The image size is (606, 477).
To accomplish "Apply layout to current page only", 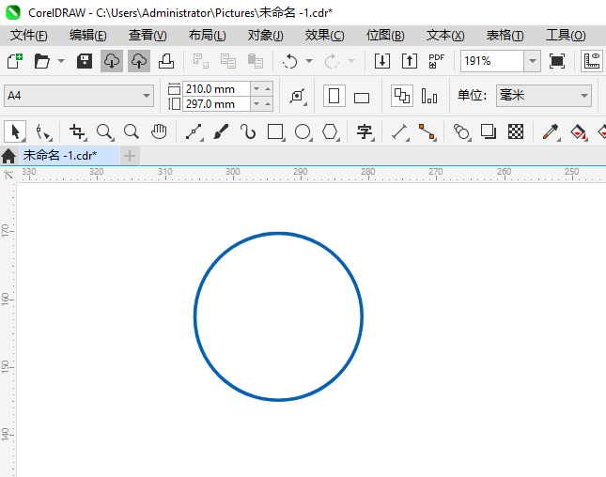I will (x=429, y=96).
